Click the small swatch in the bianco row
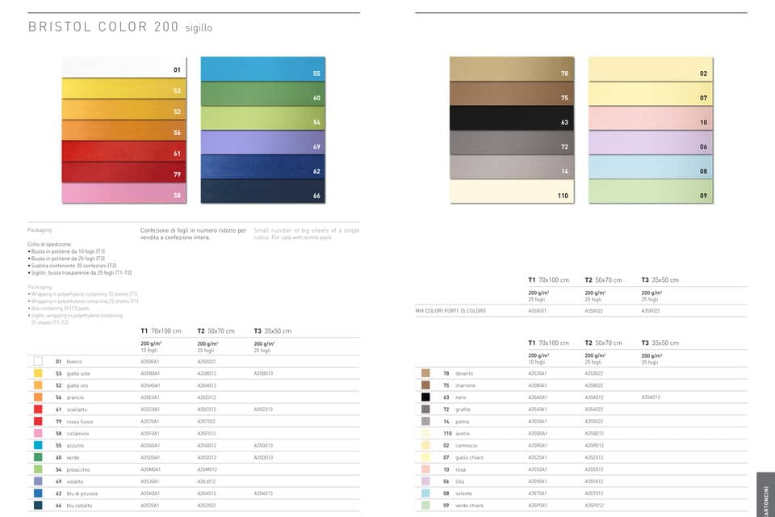The height and width of the screenshot is (517, 775). click(x=38, y=361)
